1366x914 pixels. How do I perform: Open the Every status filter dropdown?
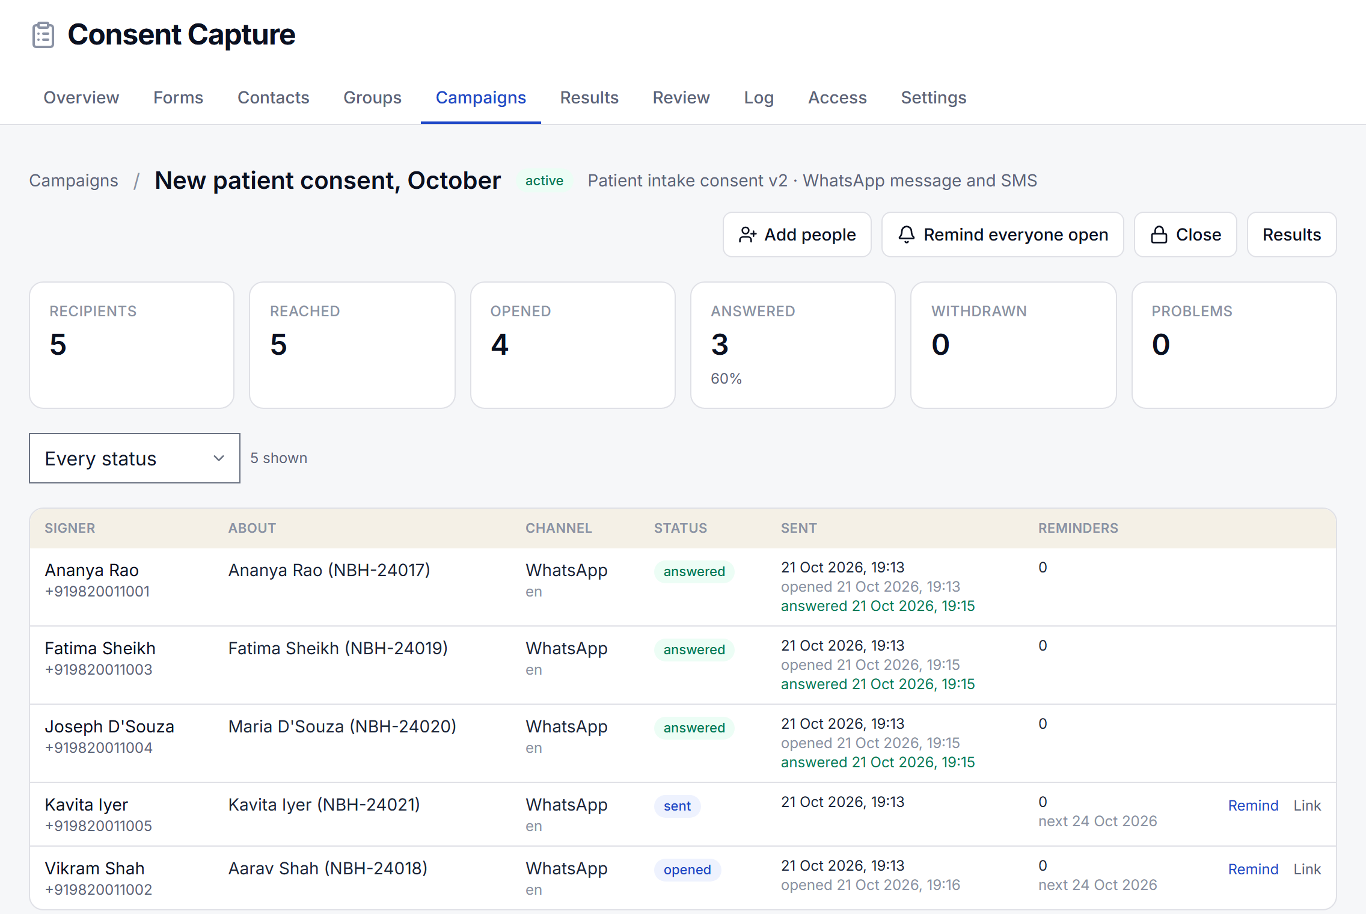(135, 458)
